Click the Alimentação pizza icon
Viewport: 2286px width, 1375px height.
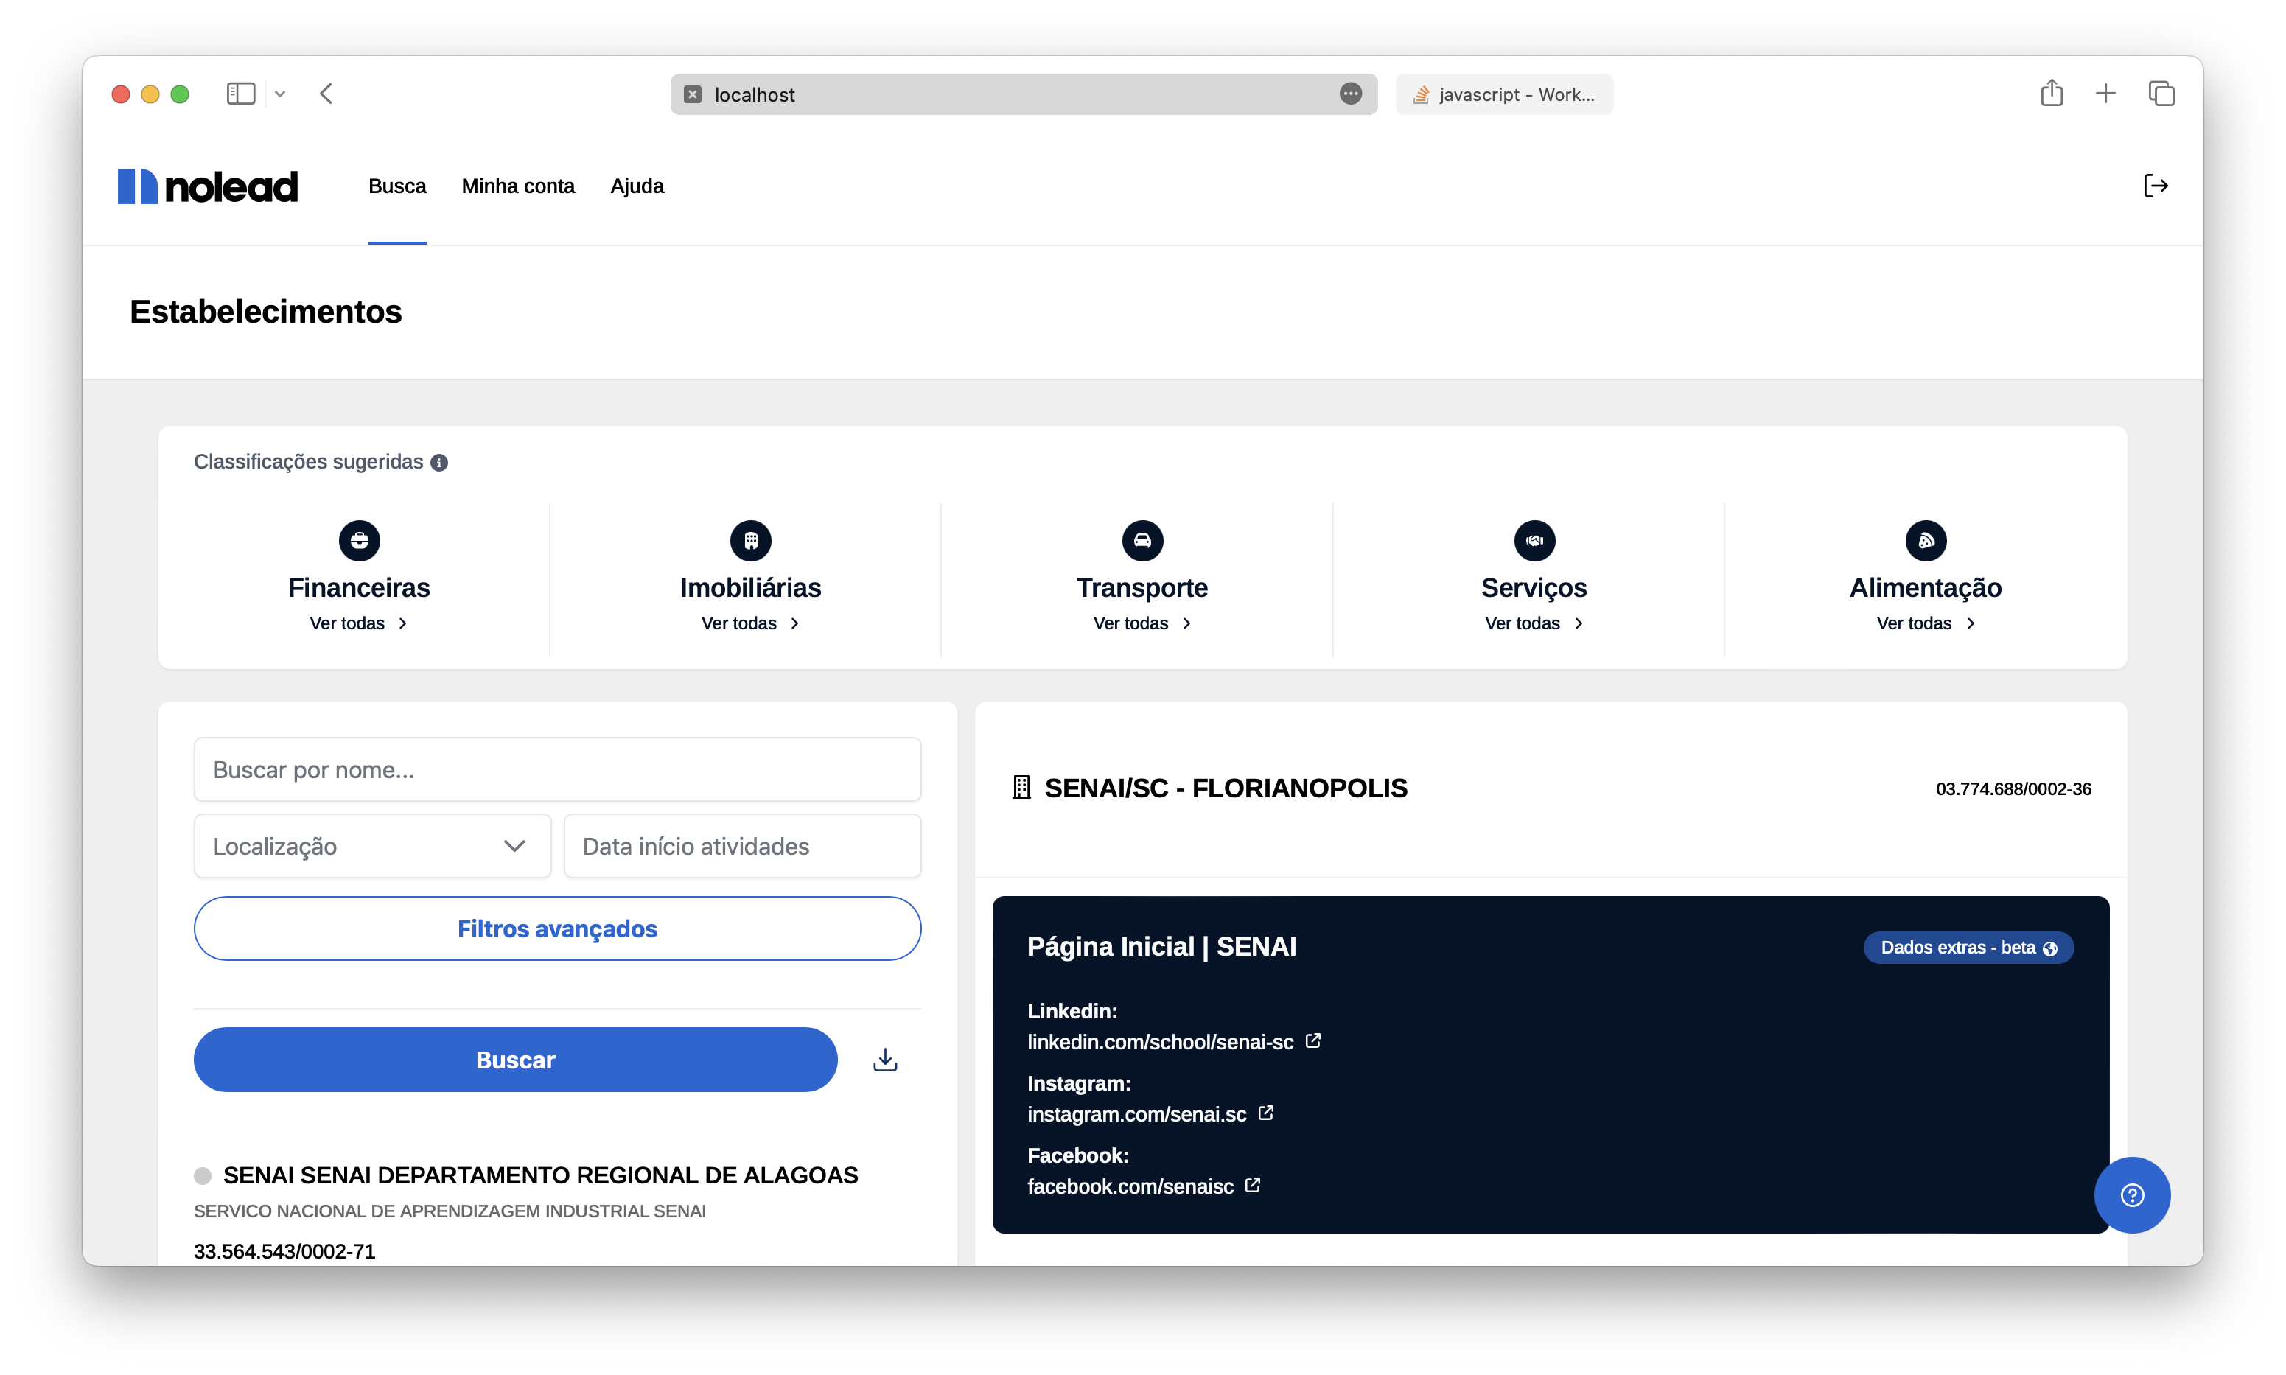coord(1926,540)
